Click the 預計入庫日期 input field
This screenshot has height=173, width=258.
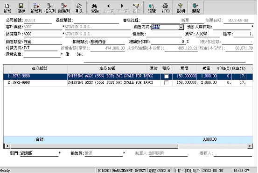coord(232,27)
